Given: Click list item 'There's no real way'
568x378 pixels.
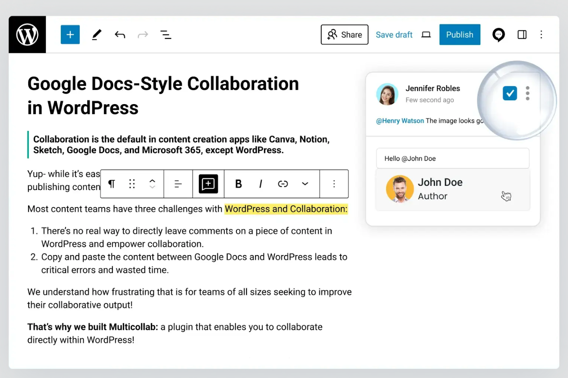Looking at the screenshot, I should point(187,237).
